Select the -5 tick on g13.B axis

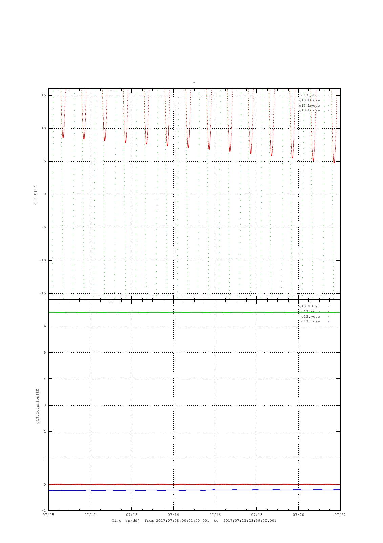point(44,227)
